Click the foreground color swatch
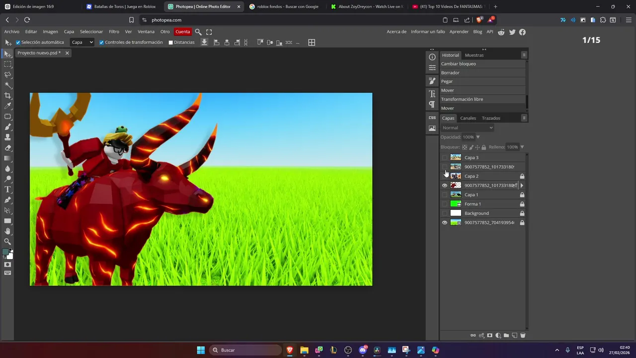 point(5,252)
